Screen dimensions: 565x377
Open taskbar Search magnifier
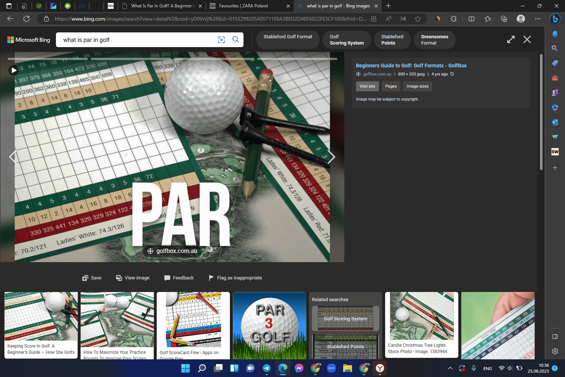202,368
